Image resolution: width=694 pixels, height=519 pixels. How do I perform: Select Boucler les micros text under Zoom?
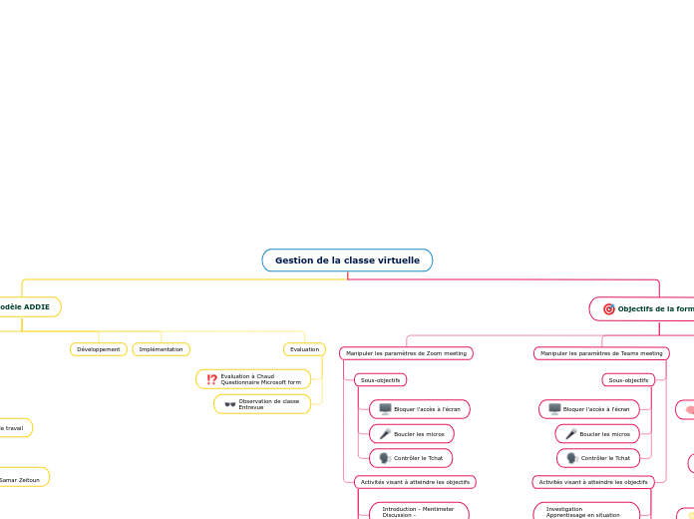point(419,434)
